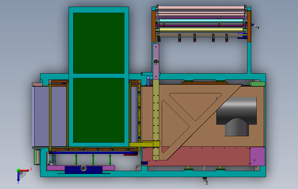Click the red X axis arrow
Image resolution: width=298 pixels, height=189 pixels.
[x=24, y=170]
